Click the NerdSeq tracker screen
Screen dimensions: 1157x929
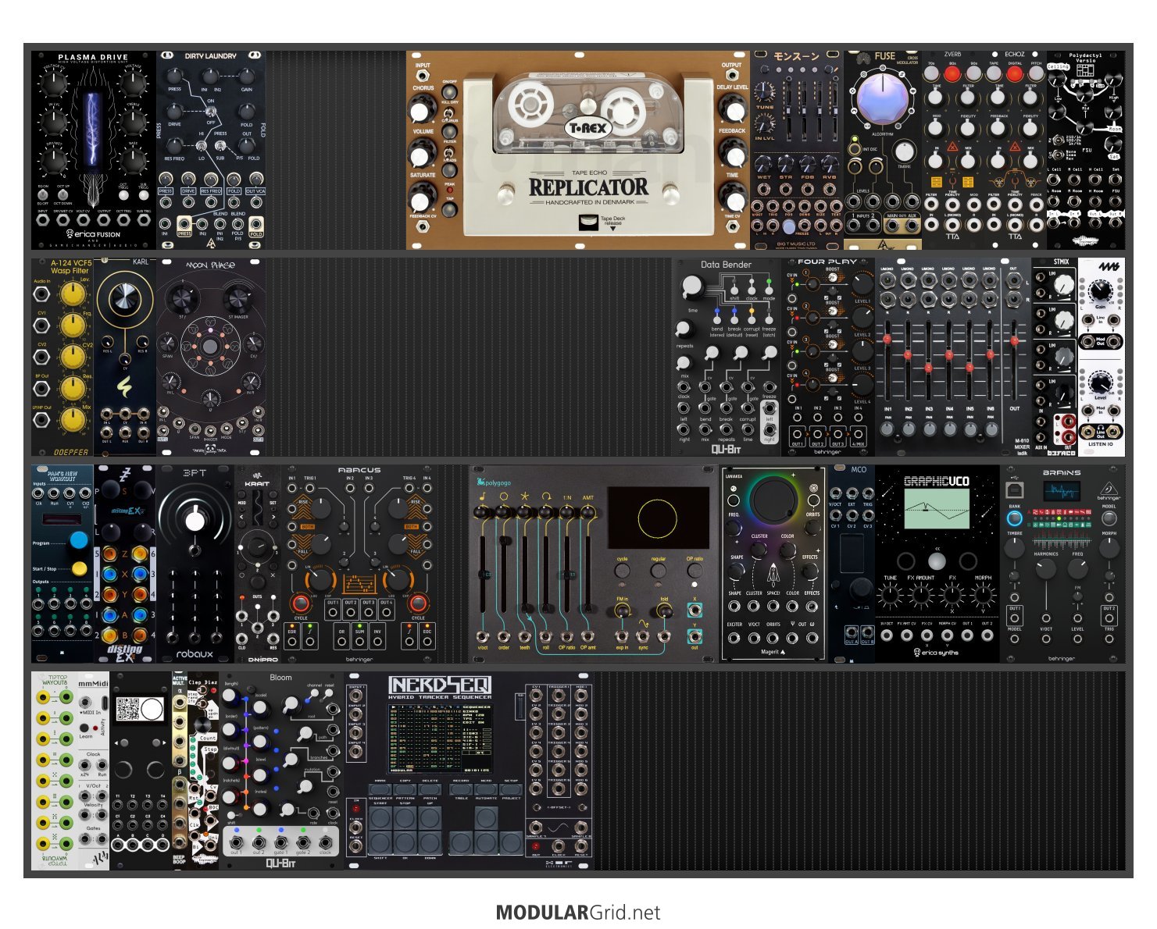(441, 737)
